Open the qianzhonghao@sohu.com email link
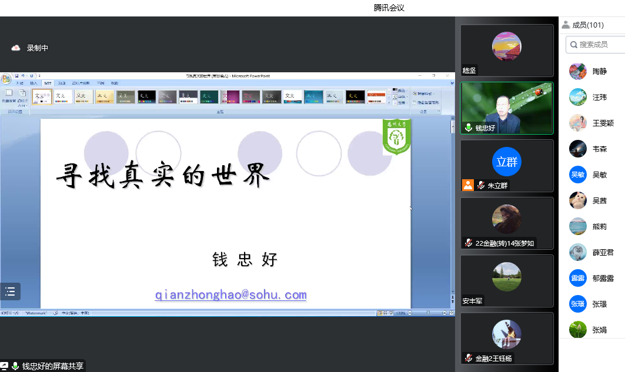This screenshot has height=372, width=625. tap(230, 295)
